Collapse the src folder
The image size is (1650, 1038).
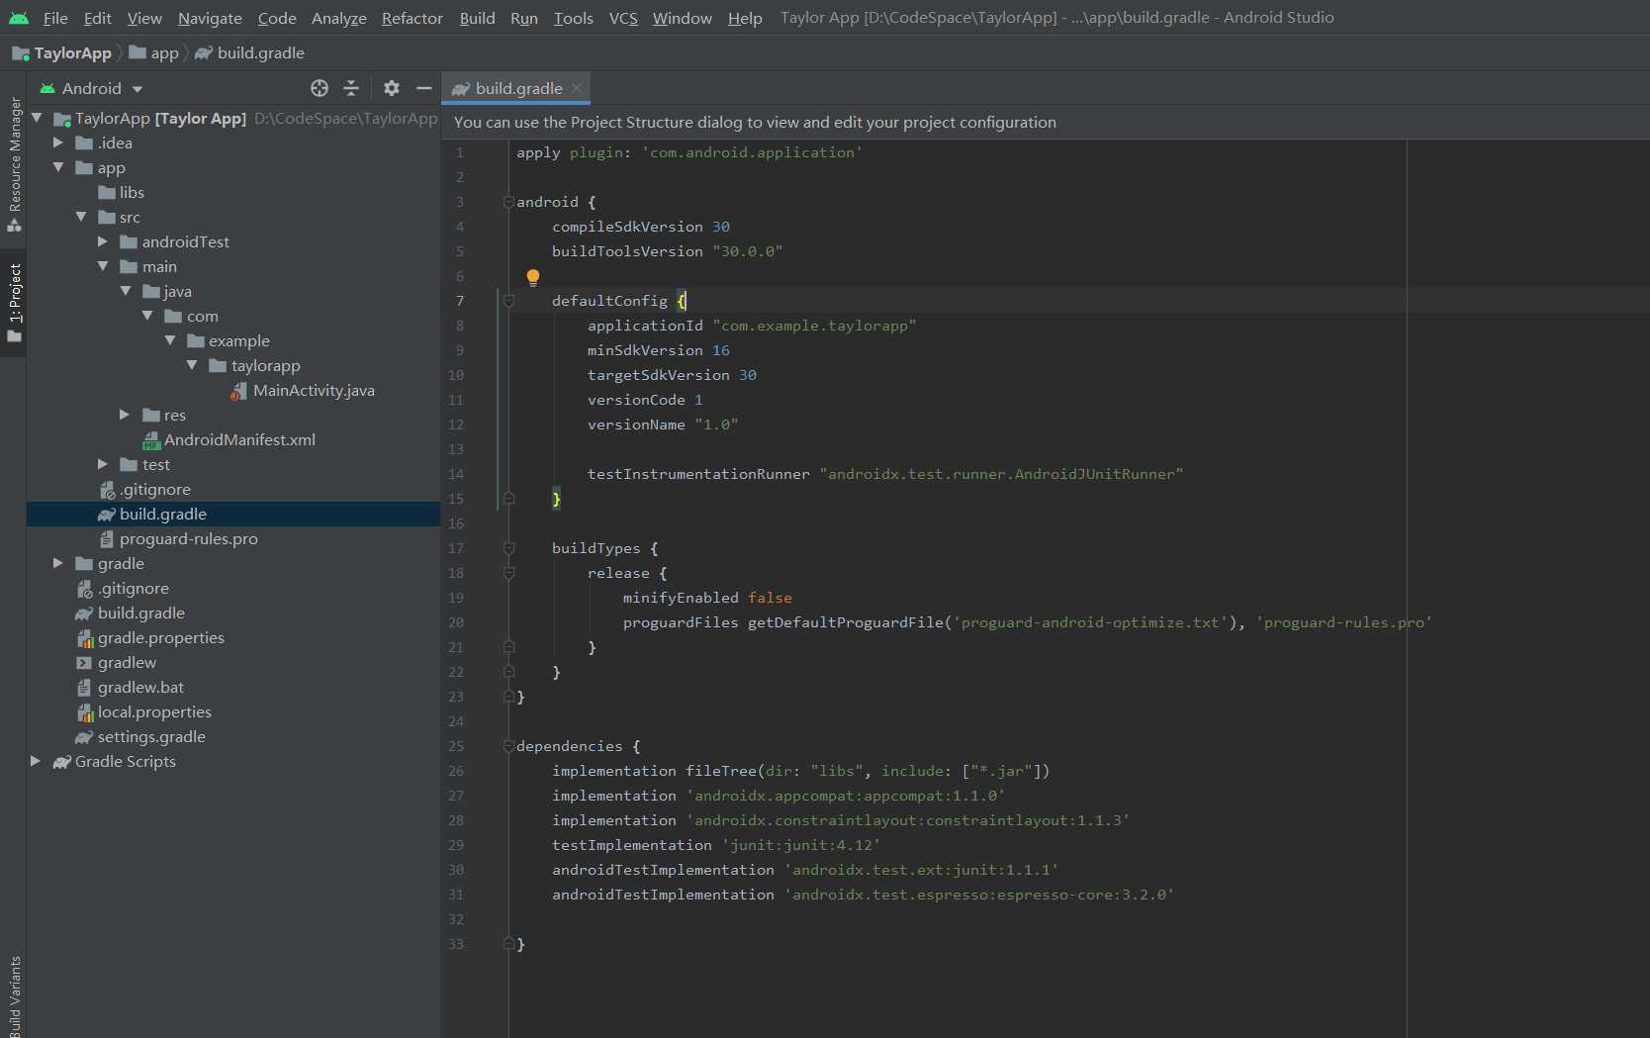tap(81, 217)
